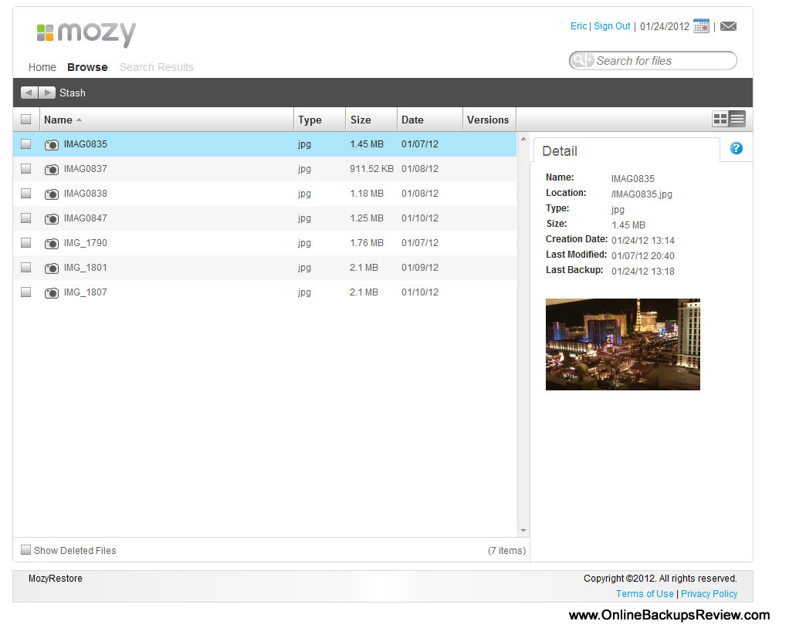The image size is (789, 638).
Task: Click the back navigation arrow
Action: (29, 93)
